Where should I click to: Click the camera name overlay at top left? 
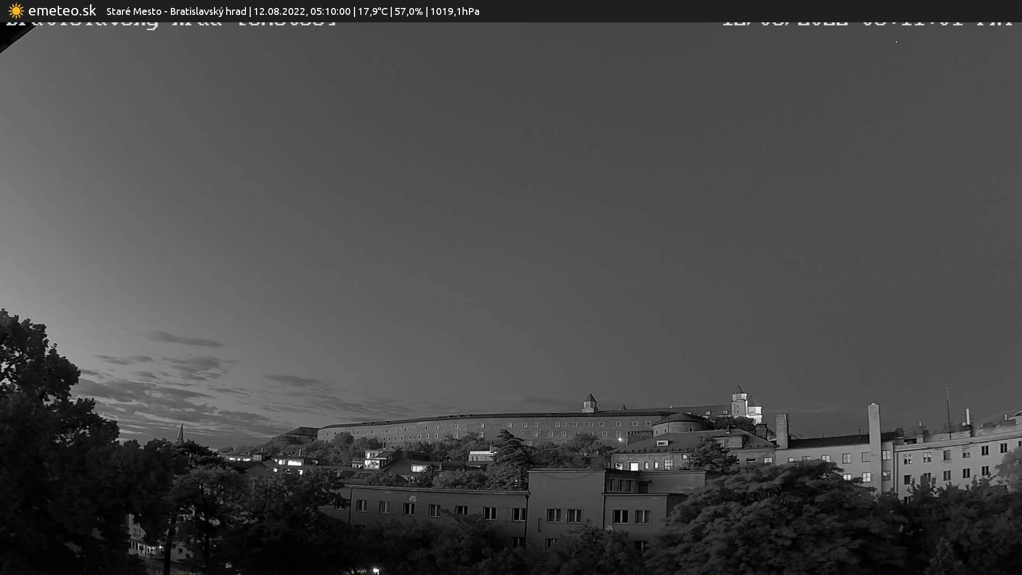(x=170, y=24)
